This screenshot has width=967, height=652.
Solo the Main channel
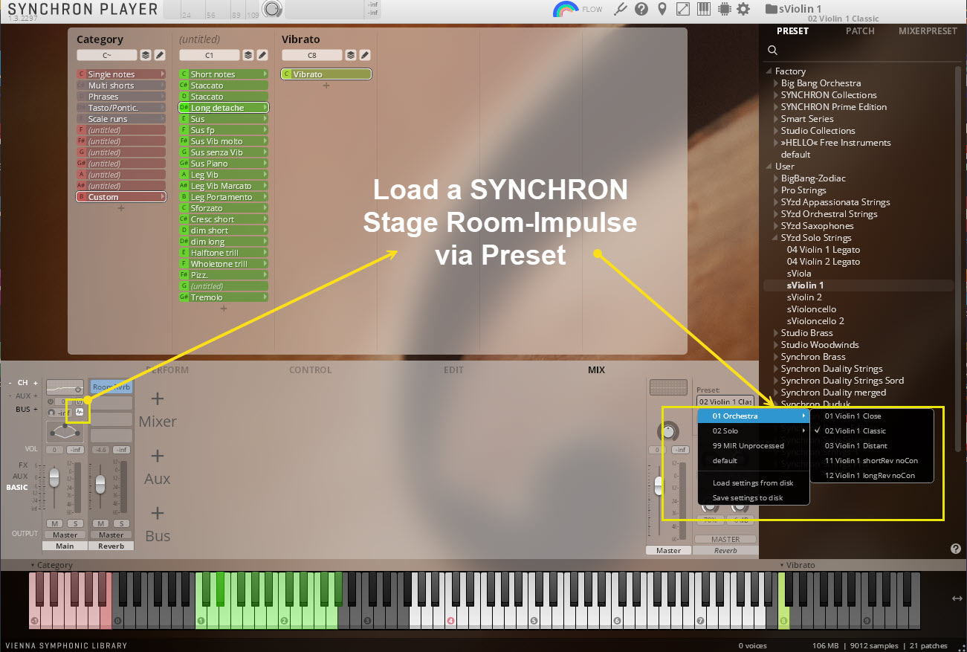pyautogui.click(x=75, y=524)
